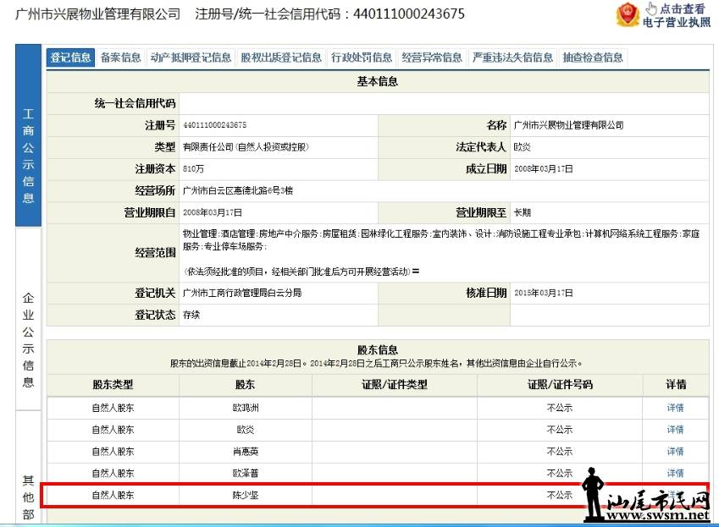Open the 企业公示信息 side section
The image size is (719, 527).
coord(28,340)
